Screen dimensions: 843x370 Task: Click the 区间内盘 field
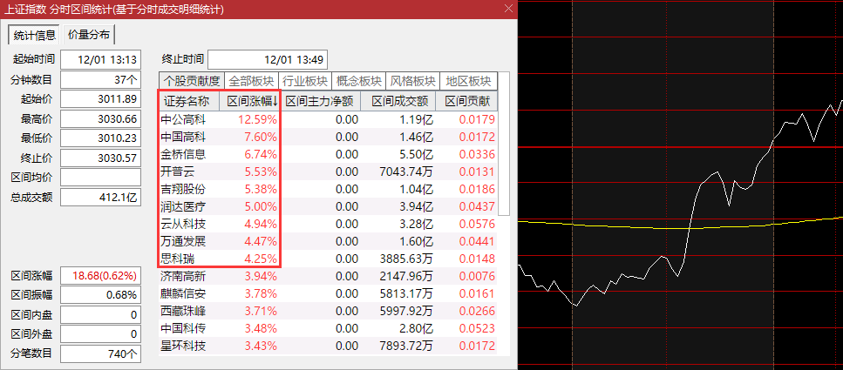pos(100,314)
